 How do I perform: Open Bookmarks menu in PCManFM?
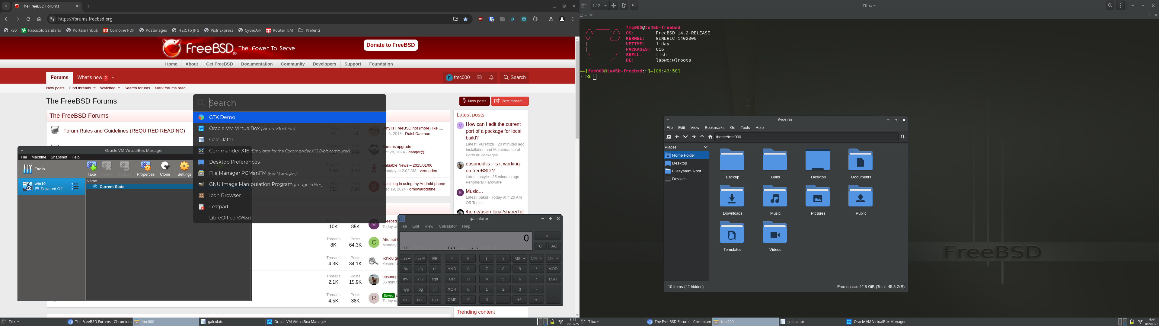(714, 128)
